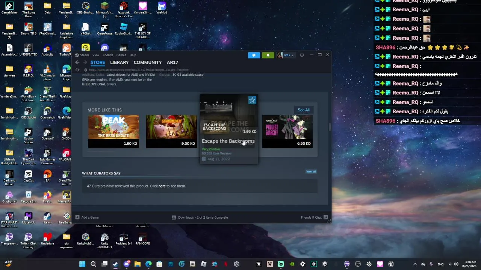The image size is (481, 270).
Task: Open Friends & Chat in Steam
Action: click(314, 217)
